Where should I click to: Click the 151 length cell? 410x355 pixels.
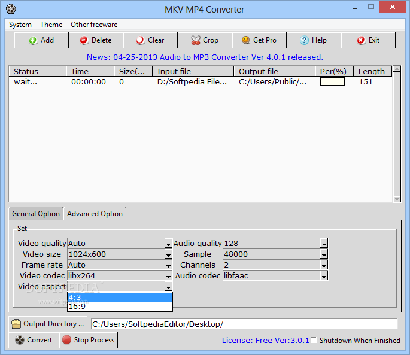pyautogui.click(x=366, y=82)
